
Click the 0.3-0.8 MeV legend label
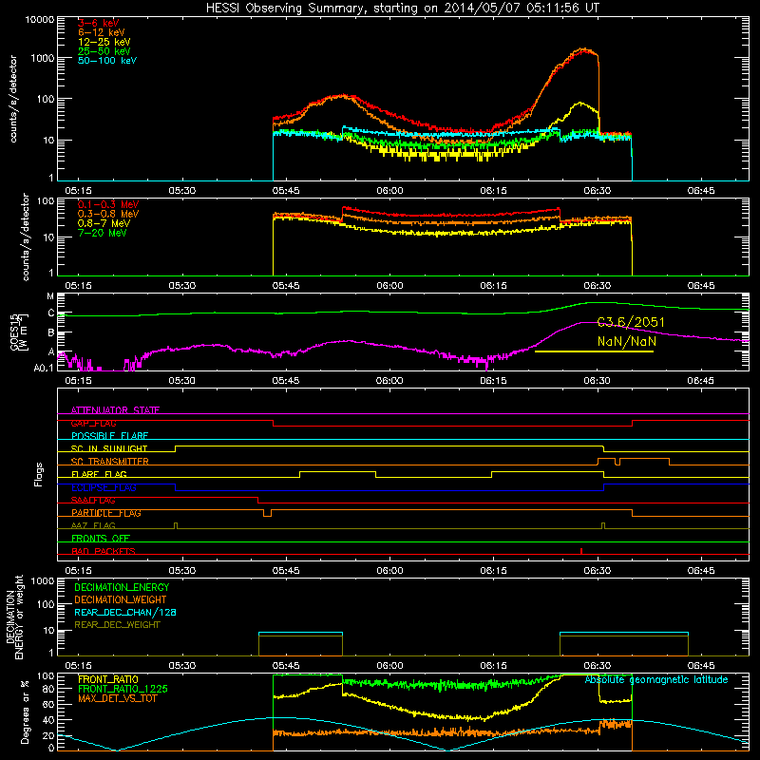pyautogui.click(x=108, y=214)
